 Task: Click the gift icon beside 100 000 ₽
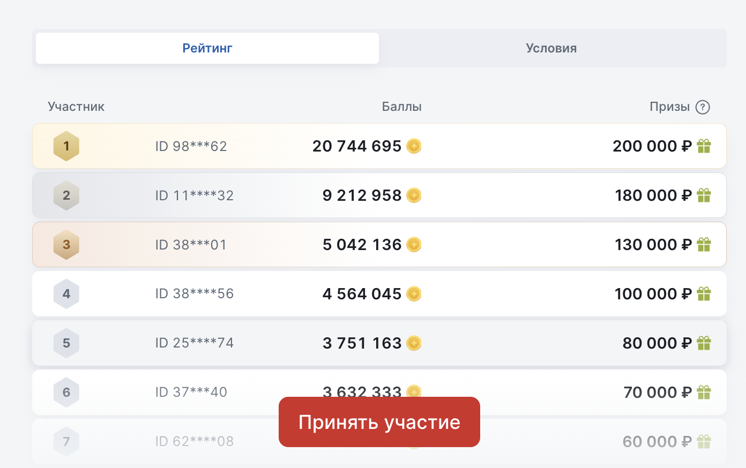coord(704,294)
